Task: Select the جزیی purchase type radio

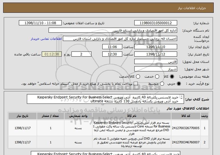Action: click(179, 84)
